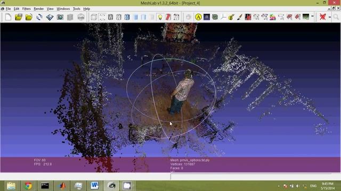Screen dimensions: 341x191
Task: Reload the current mesh
Action: (x=39, y=17)
